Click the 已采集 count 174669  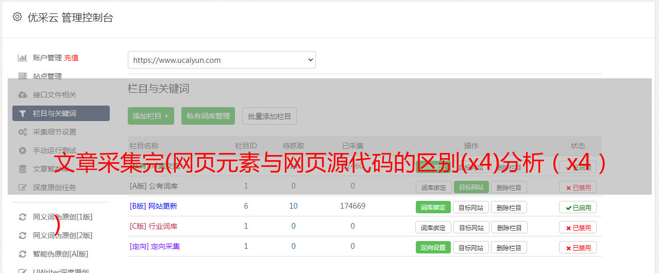(352, 206)
